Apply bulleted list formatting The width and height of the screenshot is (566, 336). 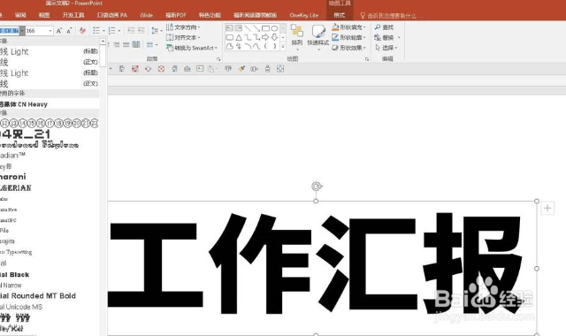pyautogui.click(x=96, y=31)
